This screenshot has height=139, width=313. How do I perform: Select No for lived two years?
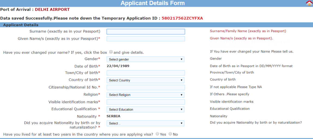[x=170, y=134]
